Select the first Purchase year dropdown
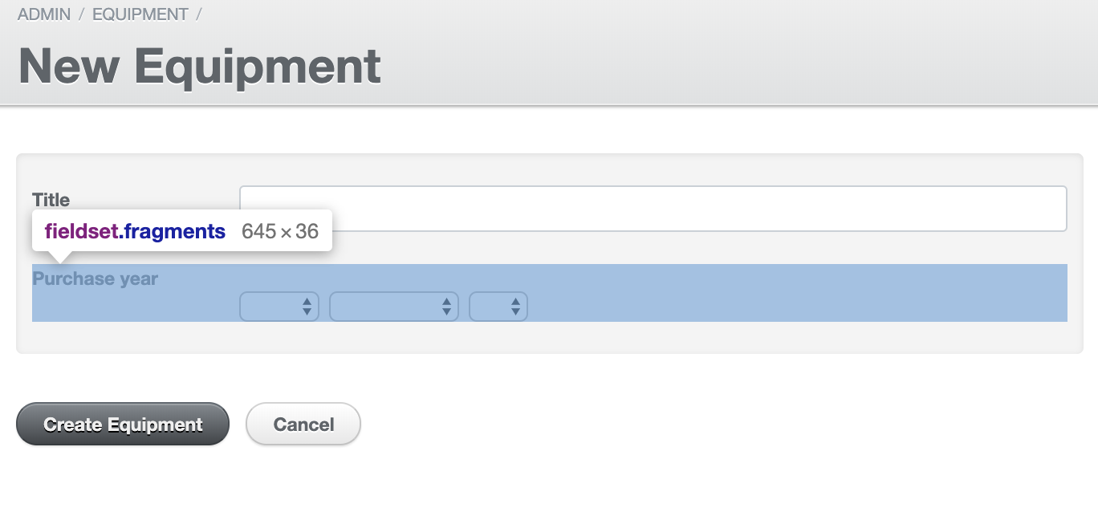Screen dimensions: 1098x512 click(273, 306)
